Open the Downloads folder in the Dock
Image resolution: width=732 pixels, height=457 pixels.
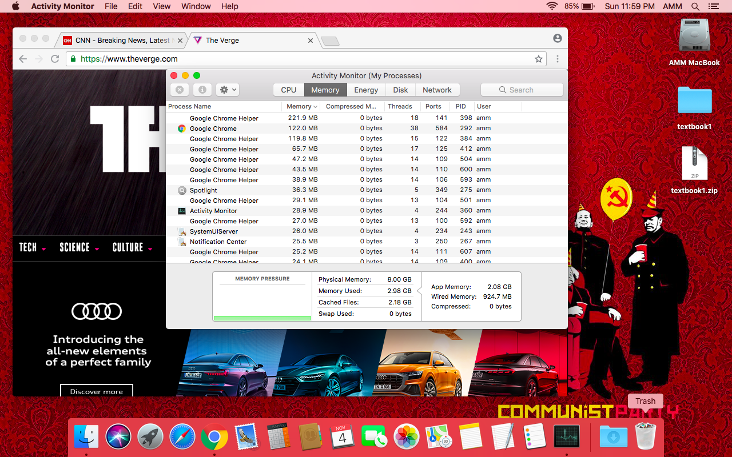pyautogui.click(x=613, y=438)
